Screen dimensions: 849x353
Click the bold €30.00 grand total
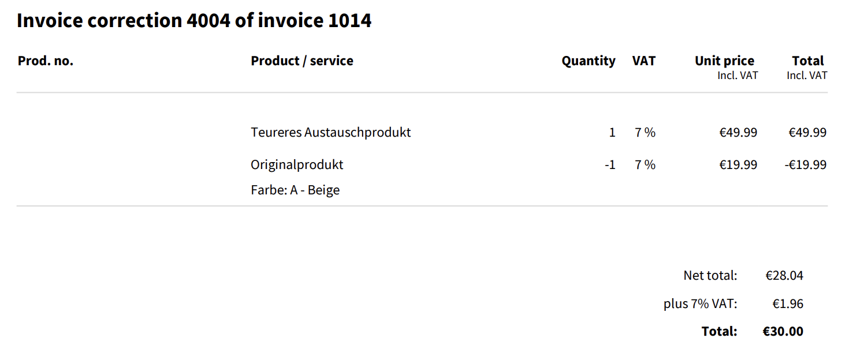coord(783,332)
